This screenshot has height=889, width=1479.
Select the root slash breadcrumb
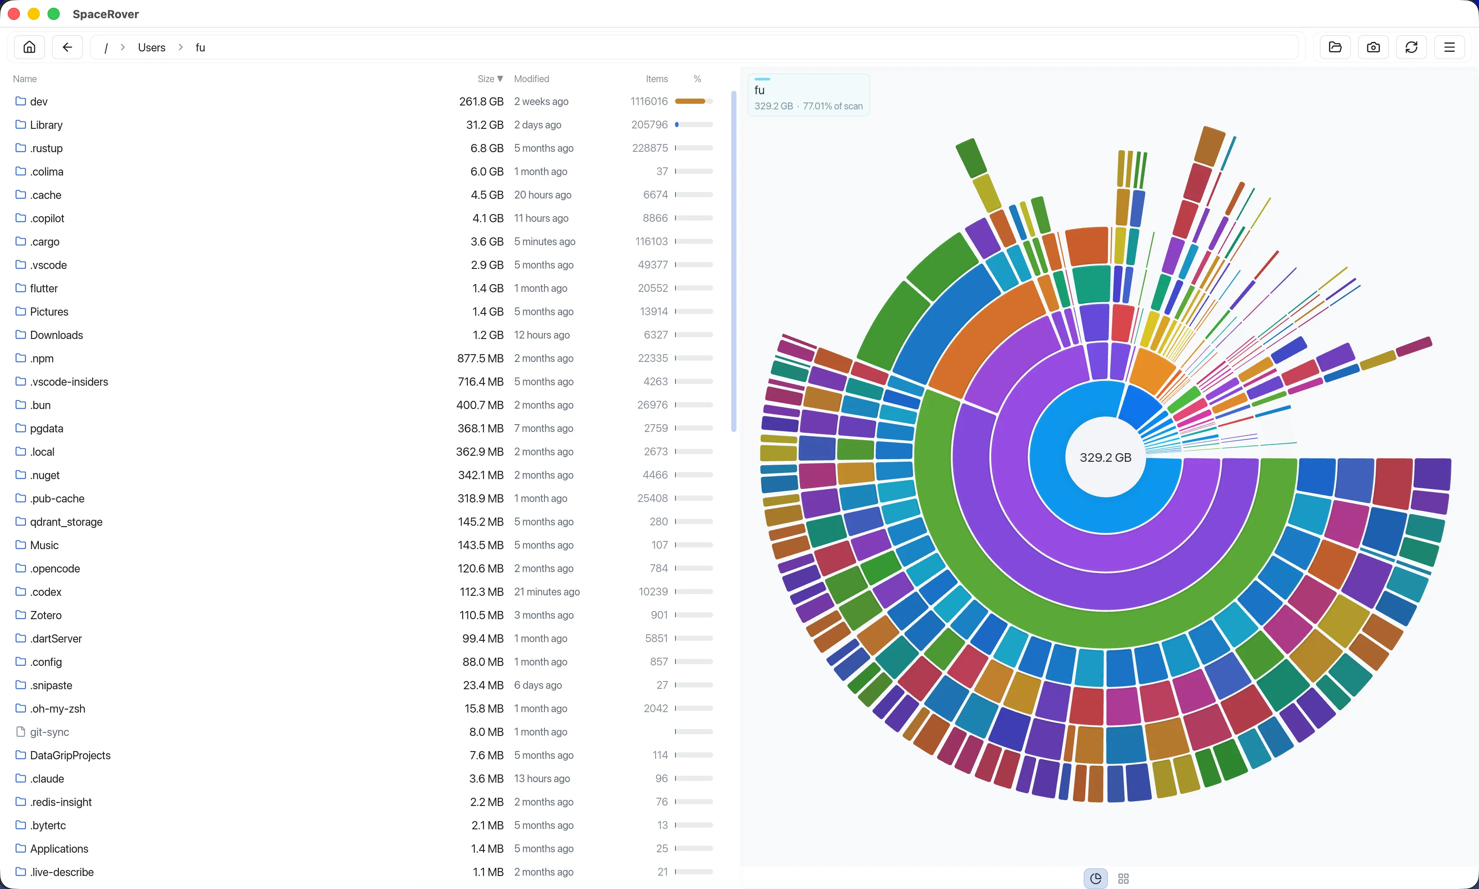[106, 48]
